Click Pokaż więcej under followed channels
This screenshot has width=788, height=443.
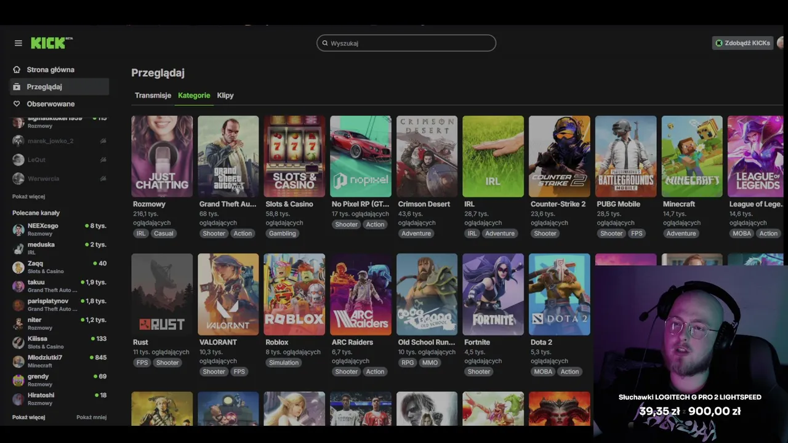click(28, 197)
